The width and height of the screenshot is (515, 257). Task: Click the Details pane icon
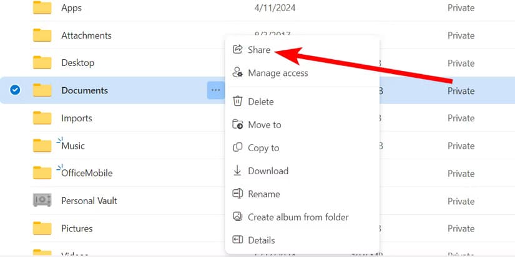pos(237,240)
